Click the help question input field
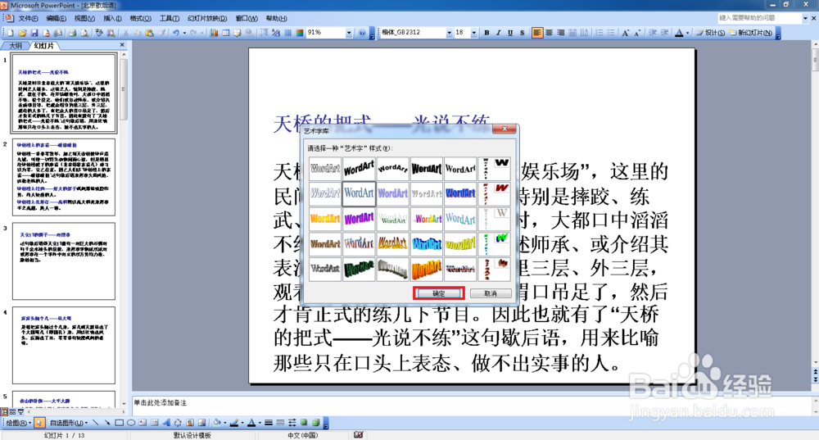Screen dimensions: 819x440 [x=759, y=18]
